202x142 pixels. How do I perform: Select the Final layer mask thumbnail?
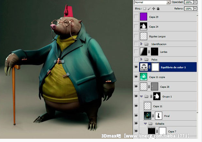coord(158,116)
